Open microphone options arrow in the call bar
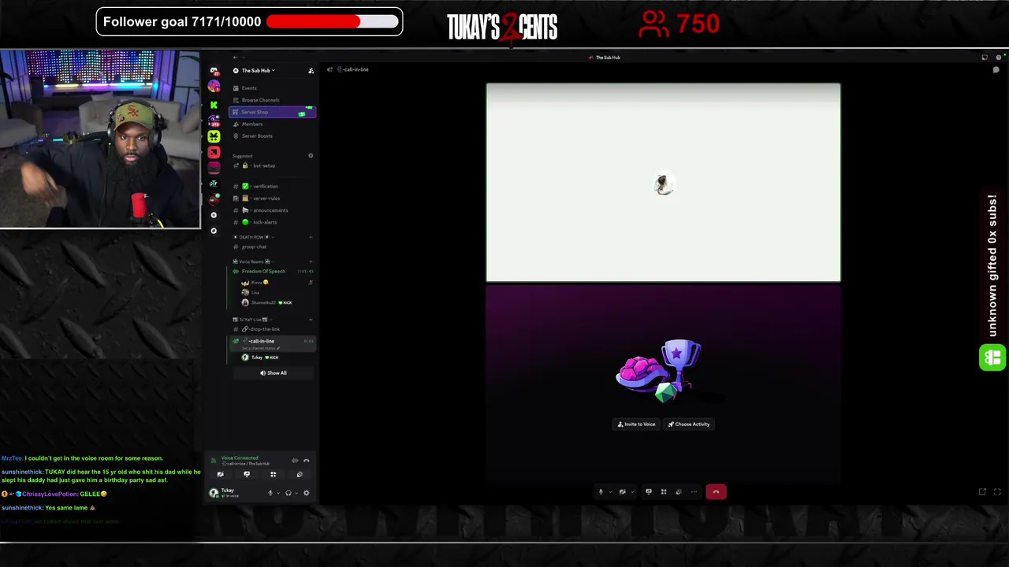The image size is (1009, 567). [x=611, y=492]
